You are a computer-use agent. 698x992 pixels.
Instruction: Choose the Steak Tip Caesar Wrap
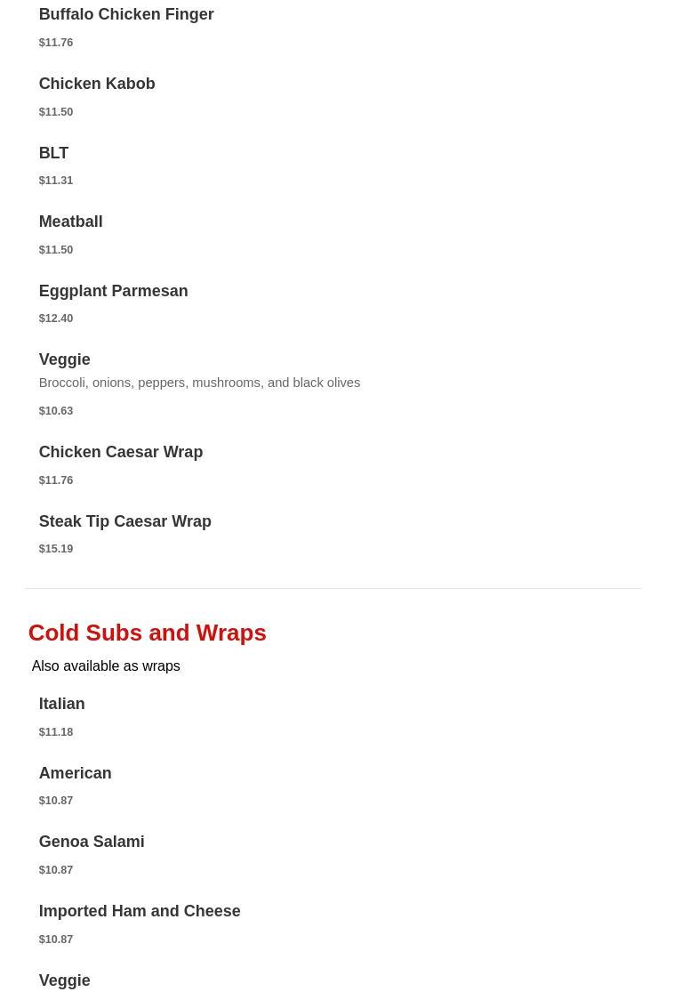(x=124, y=521)
